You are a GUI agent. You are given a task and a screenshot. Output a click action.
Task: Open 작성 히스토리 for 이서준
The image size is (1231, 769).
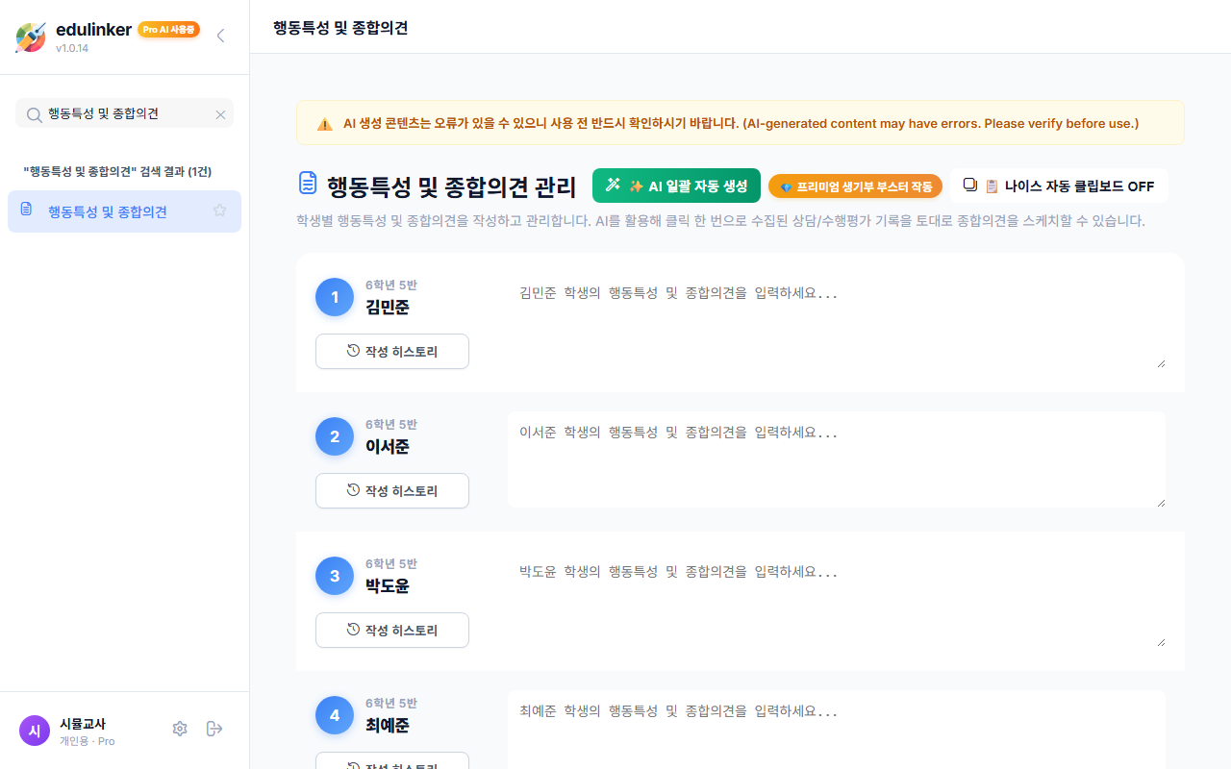(392, 491)
